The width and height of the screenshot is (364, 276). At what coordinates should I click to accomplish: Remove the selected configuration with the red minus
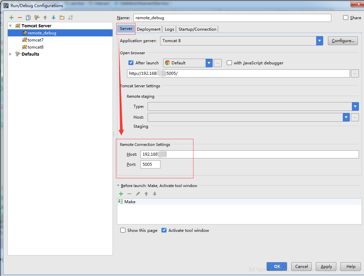coord(20,18)
